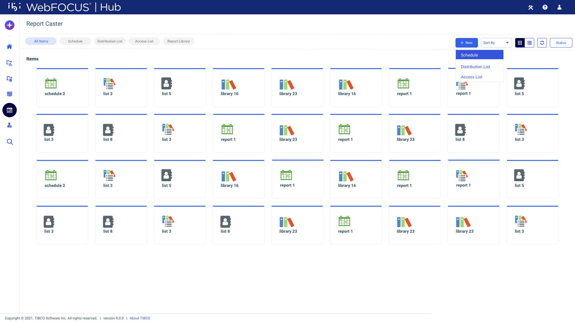Choose Distribution List from New menu
Screen dimensions: 575x323
tap(475, 67)
